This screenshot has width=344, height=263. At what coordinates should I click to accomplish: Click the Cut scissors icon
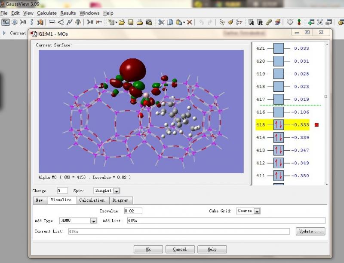coord(161,22)
